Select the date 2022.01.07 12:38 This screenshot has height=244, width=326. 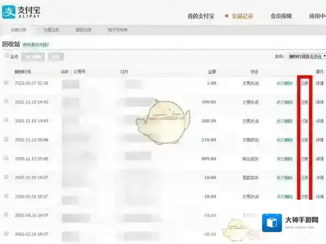pos(32,83)
